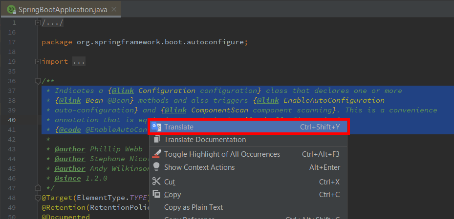
Task: Choose Copy from the context menu
Action: coord(248,195)
